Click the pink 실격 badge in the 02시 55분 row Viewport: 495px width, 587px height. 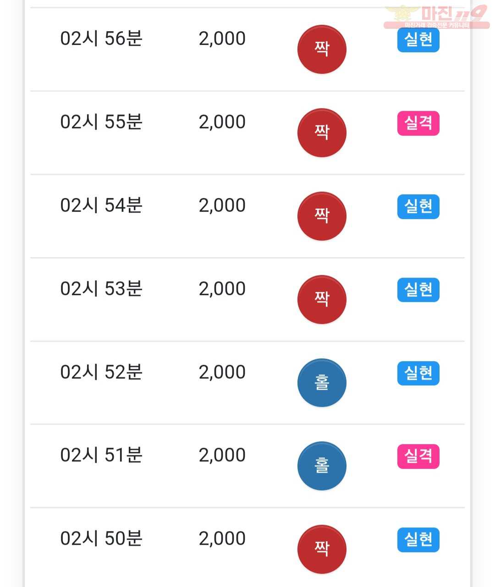[x=418, y=123]
